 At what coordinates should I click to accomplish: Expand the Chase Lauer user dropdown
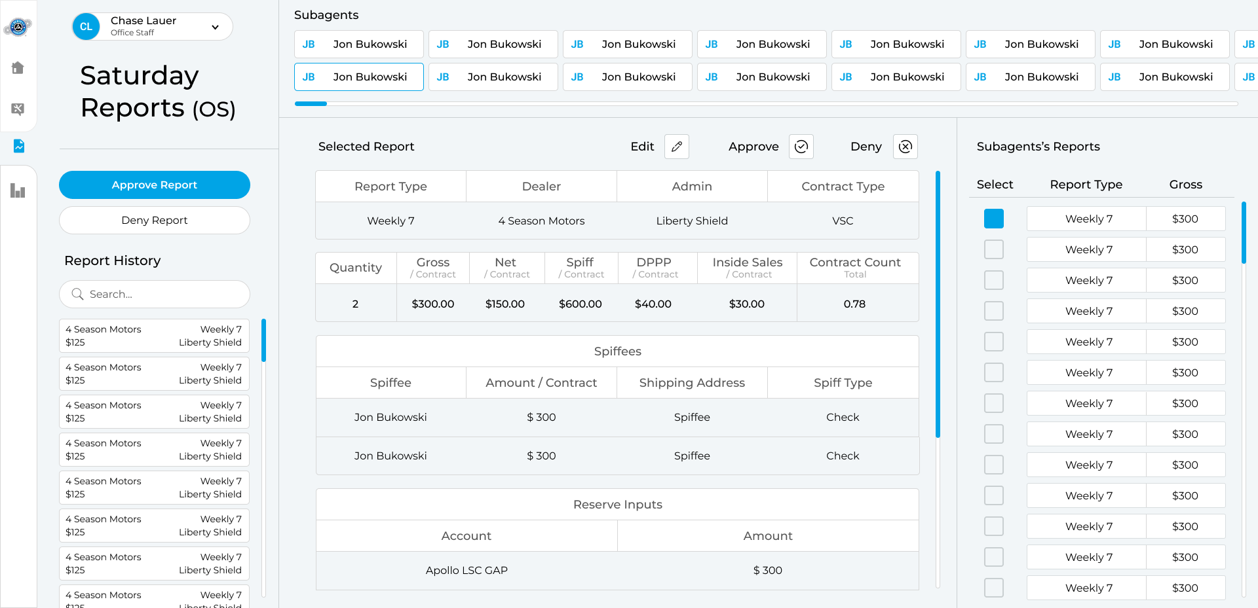(x=215, y=27)
